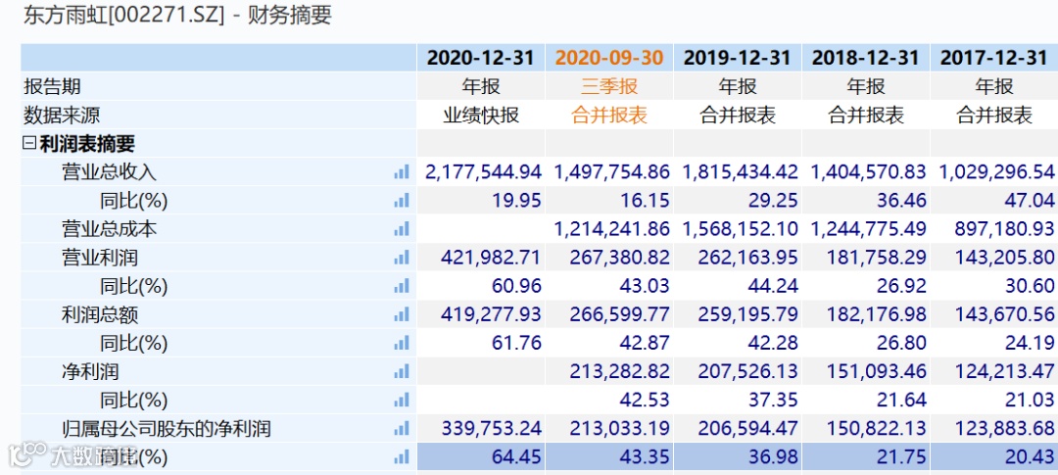
Task: Select the 2019-12-31 column header
Action: coord(738,58)
